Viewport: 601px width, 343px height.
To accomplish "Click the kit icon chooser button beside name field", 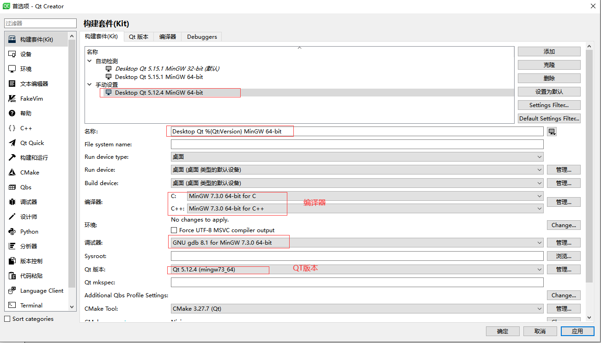I will pyautogui.click(x=552, y=132).
